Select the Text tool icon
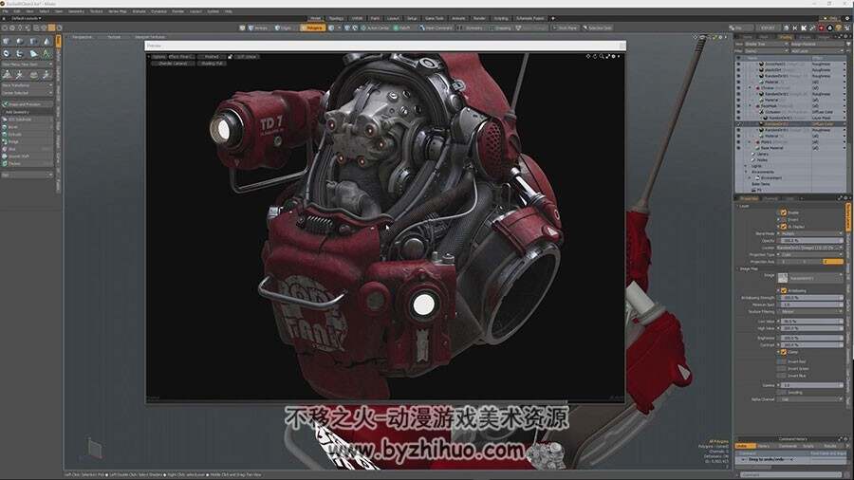The width and height of the screenshot is (854, 480). tap(46, 53)
